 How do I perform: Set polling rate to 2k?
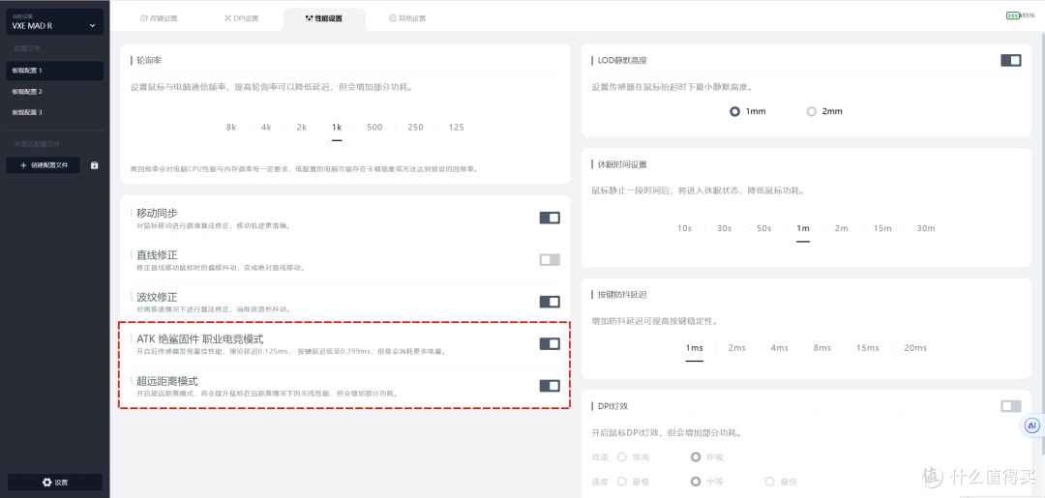click(x=301, y=128)
